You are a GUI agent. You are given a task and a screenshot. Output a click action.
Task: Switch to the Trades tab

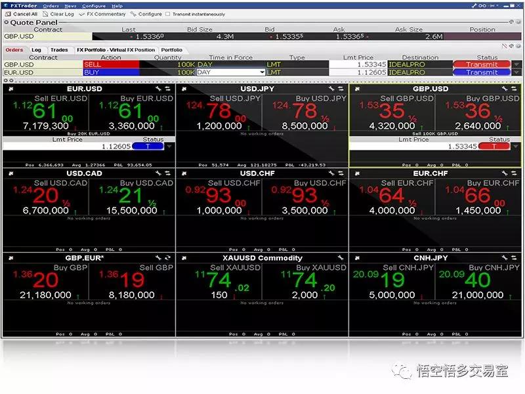(x=59, y=50)
